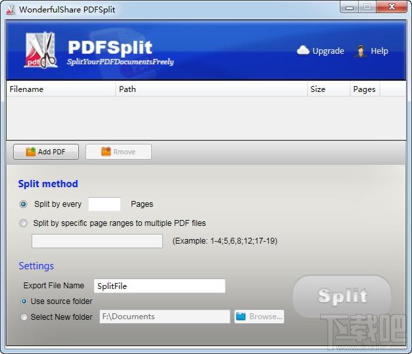Click the Add PDF button
The width and height of the screenshot is (412, 354).
(x=46, y=152)
